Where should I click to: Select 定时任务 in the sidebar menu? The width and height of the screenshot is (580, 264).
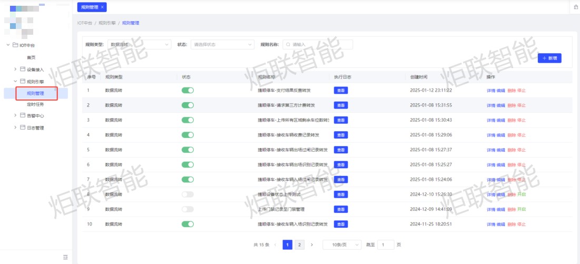coord(35,104)
